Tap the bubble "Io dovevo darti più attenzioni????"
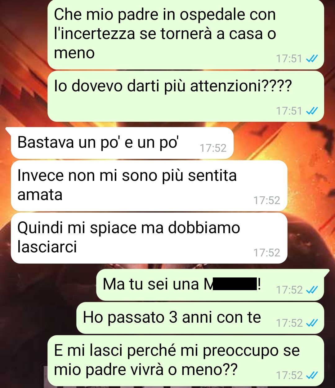Screen dimensions: 335x388 click(x=185, y=96)
